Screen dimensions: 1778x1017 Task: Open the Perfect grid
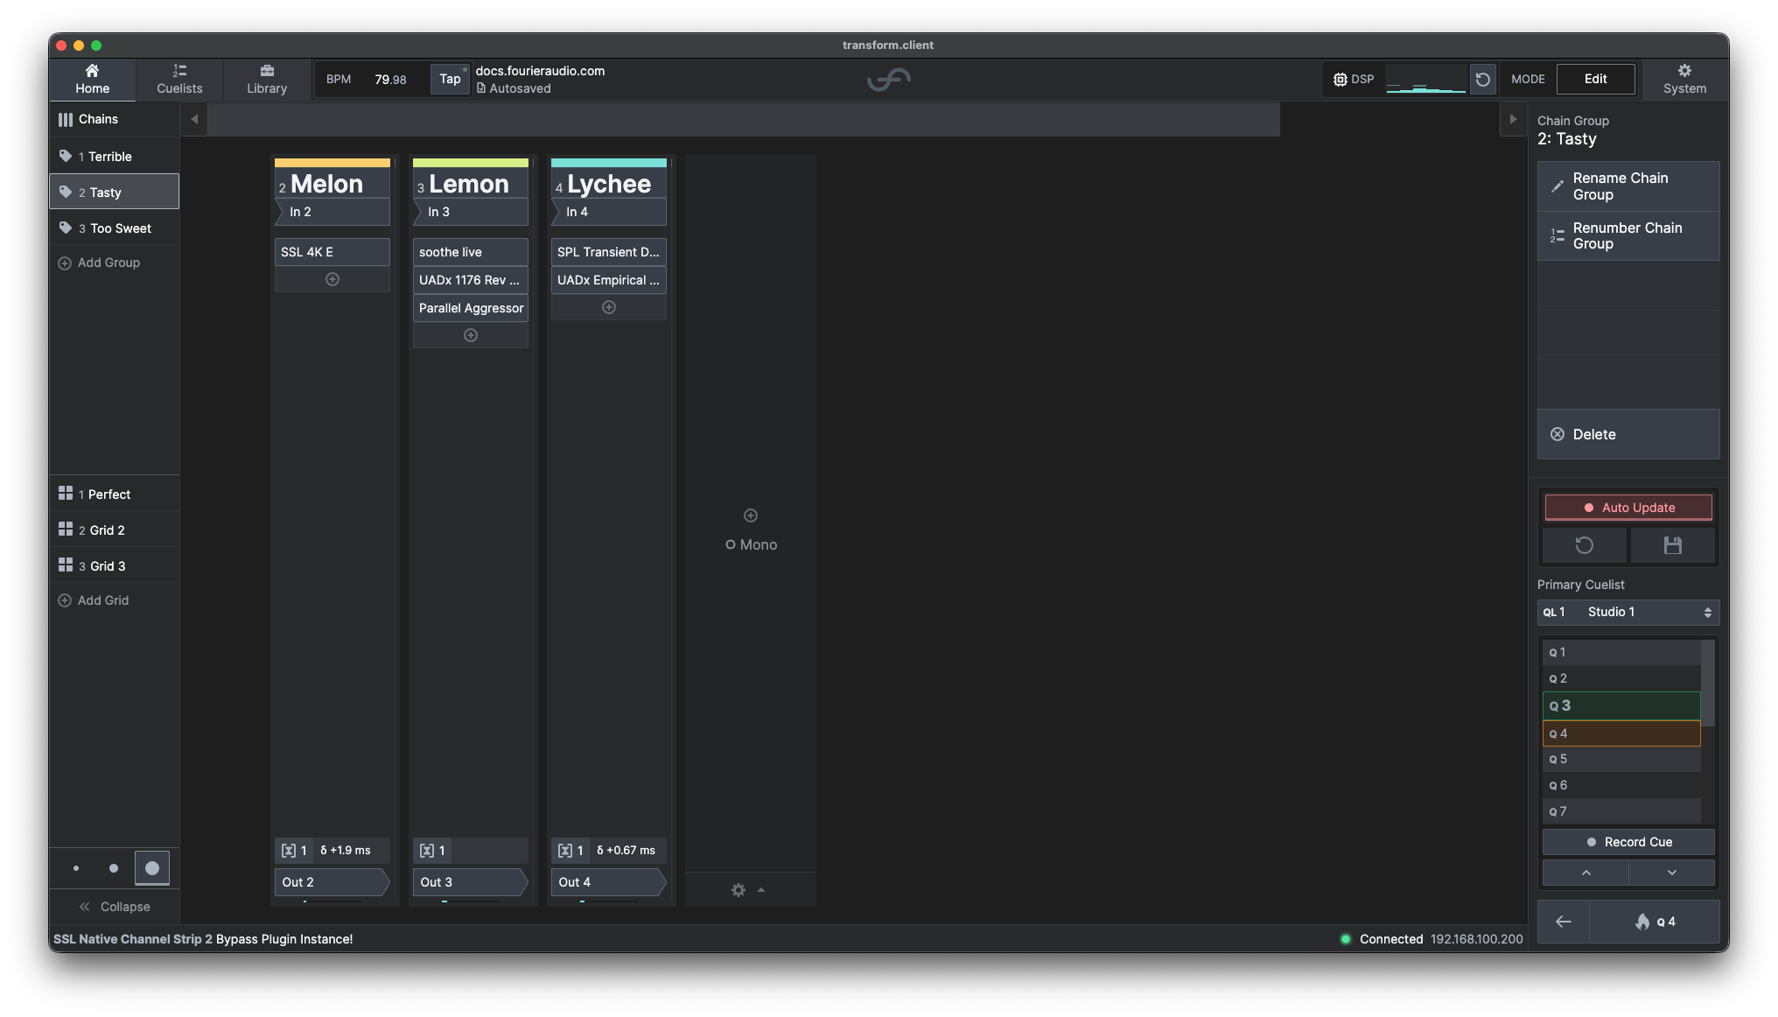click(114, 494)
